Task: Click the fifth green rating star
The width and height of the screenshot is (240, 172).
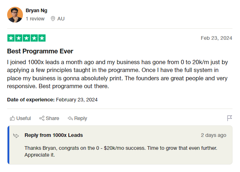Action: pyautogui.click(x=42, y=38)
